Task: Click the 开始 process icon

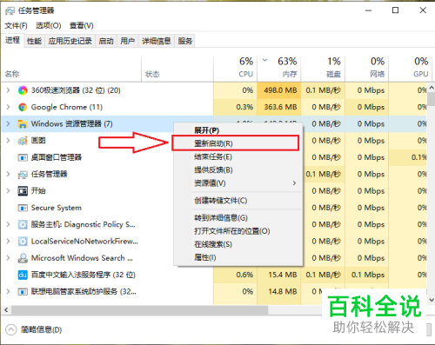Action: pos(23,191)
